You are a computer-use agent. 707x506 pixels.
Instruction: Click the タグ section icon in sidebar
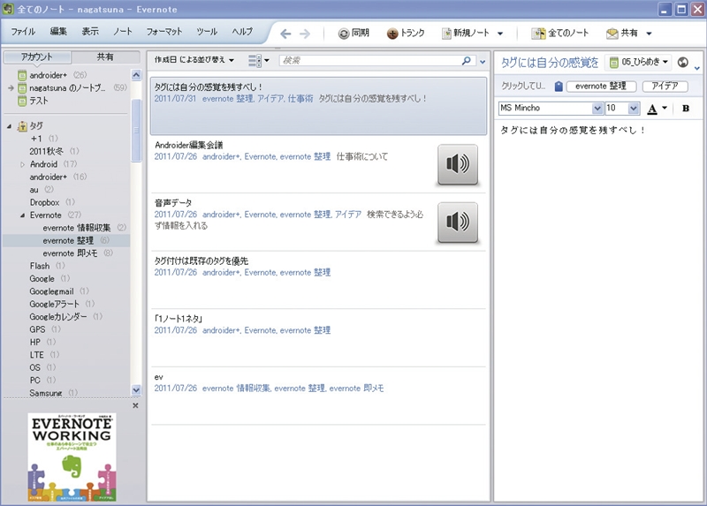tap(22, 125)
